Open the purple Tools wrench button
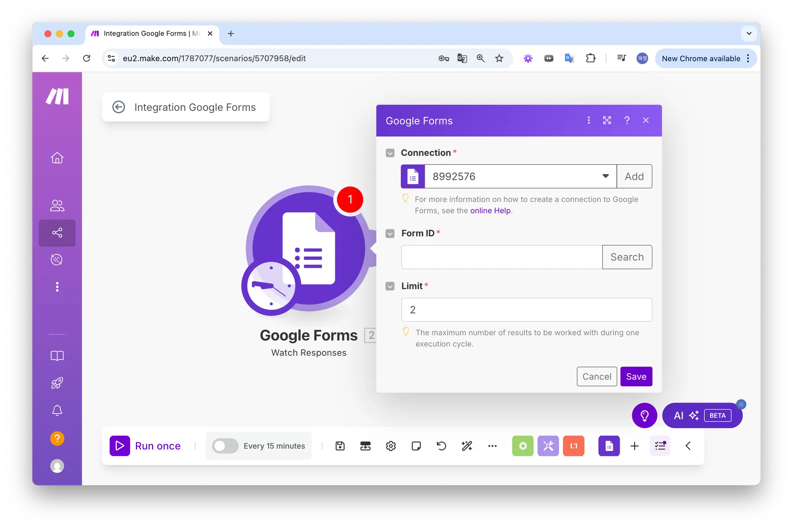This screenshot has width=793, height=528. point(548,446)
